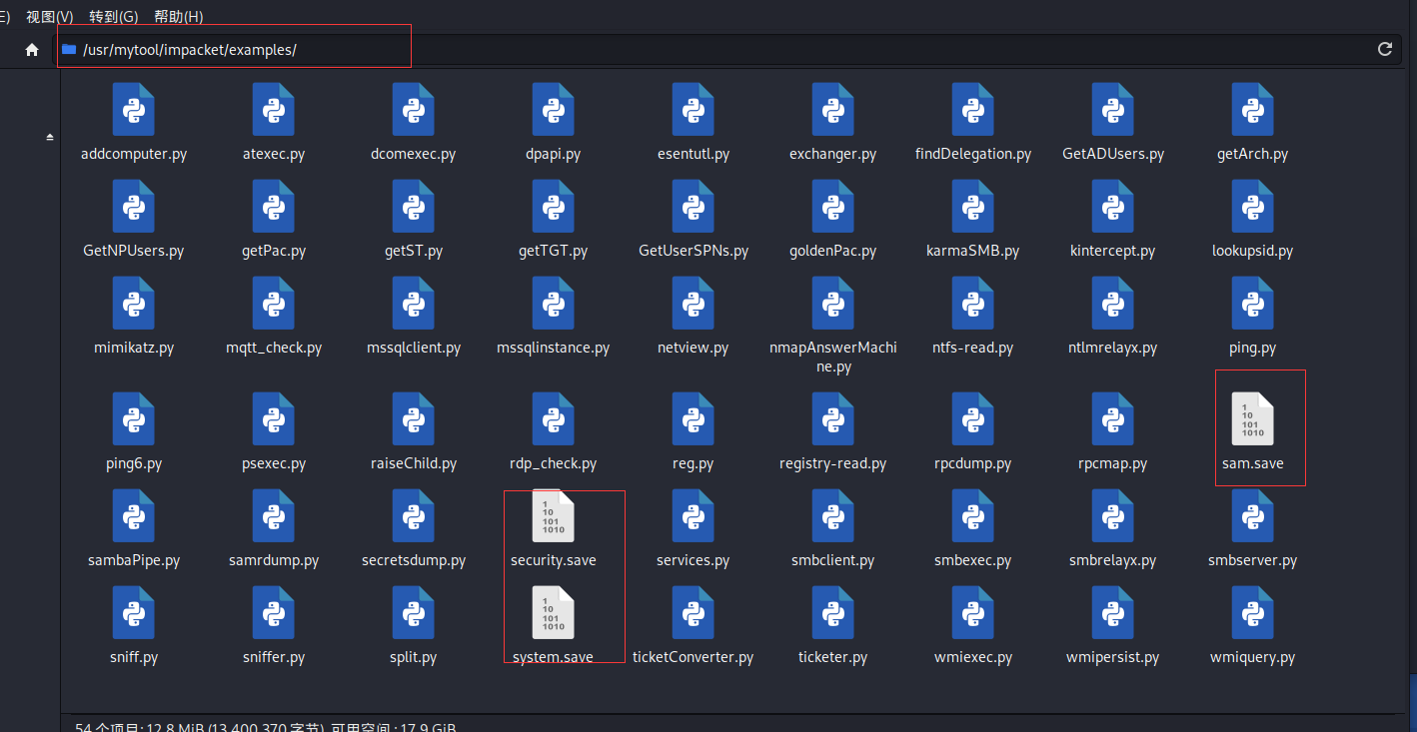1417x732 pixels.
Task: Select the getArch.py file icon
Action: [1253, 110]
